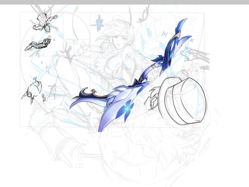Click the glowing blue gem on the sword

[127, 109]
